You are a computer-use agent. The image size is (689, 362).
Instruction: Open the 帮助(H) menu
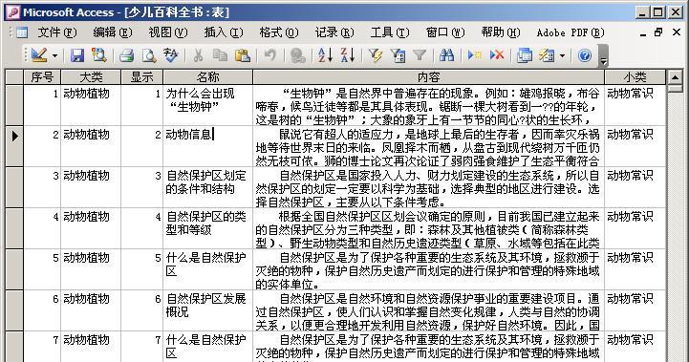coord(501,32)
